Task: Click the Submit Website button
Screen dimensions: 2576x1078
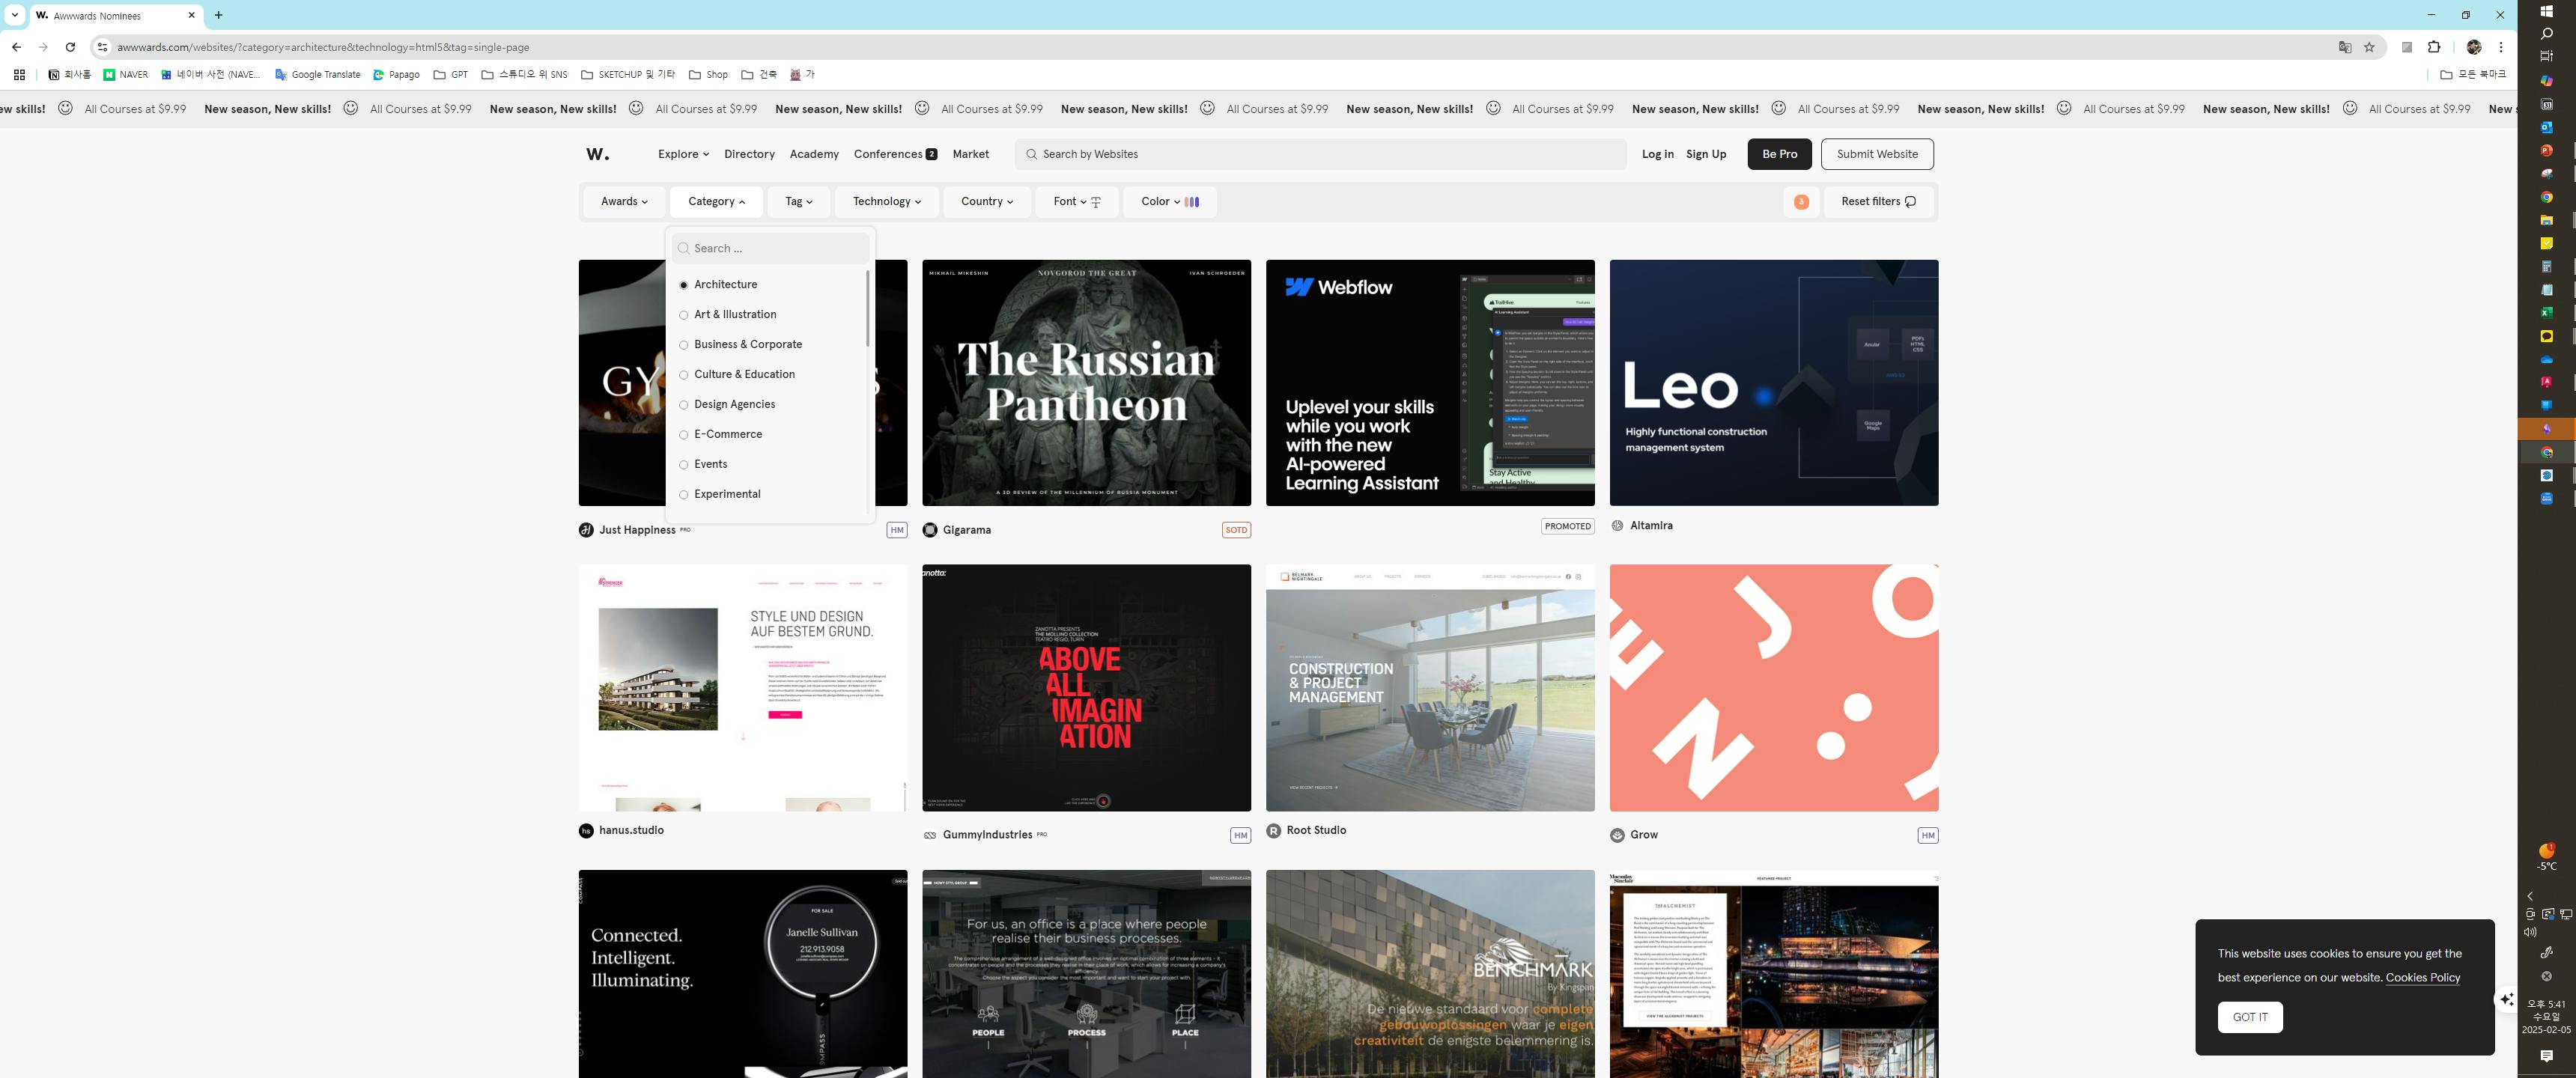Action: click(1876, 154)
